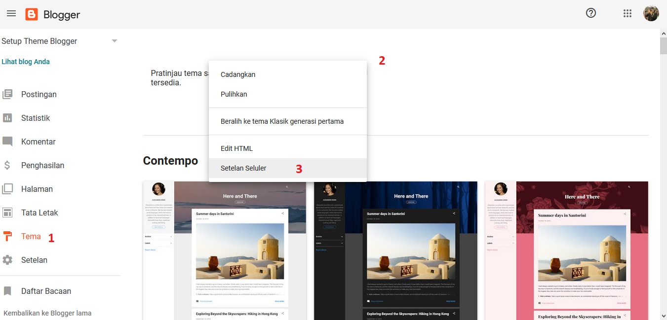Image resolution: width=667 pixels, height=320 pixels.
Task: Select the pink Contempo theme thumbnail
Action: pos(567,250)
